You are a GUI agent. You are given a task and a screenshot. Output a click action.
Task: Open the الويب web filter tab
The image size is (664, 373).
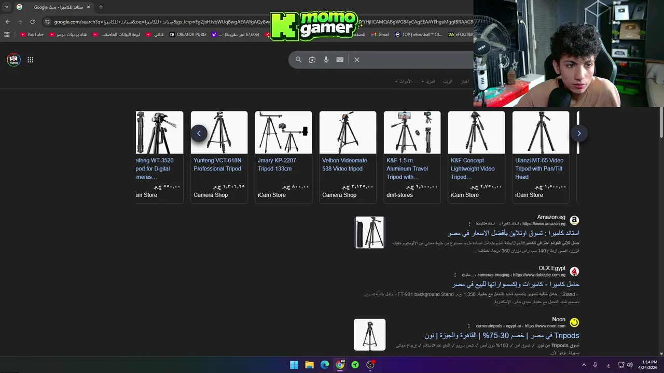click(x=448, y=81)
